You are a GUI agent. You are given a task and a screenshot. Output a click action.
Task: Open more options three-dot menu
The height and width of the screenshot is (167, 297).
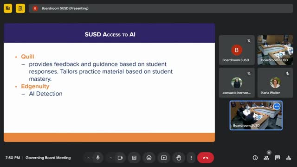point(191,158)
